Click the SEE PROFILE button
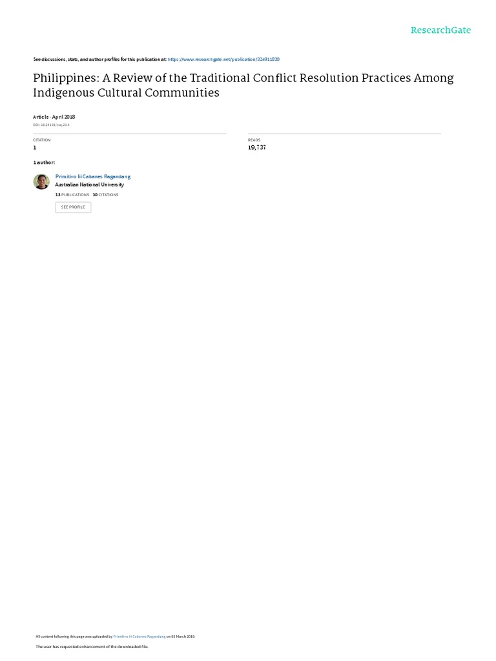 click(73, 207)
